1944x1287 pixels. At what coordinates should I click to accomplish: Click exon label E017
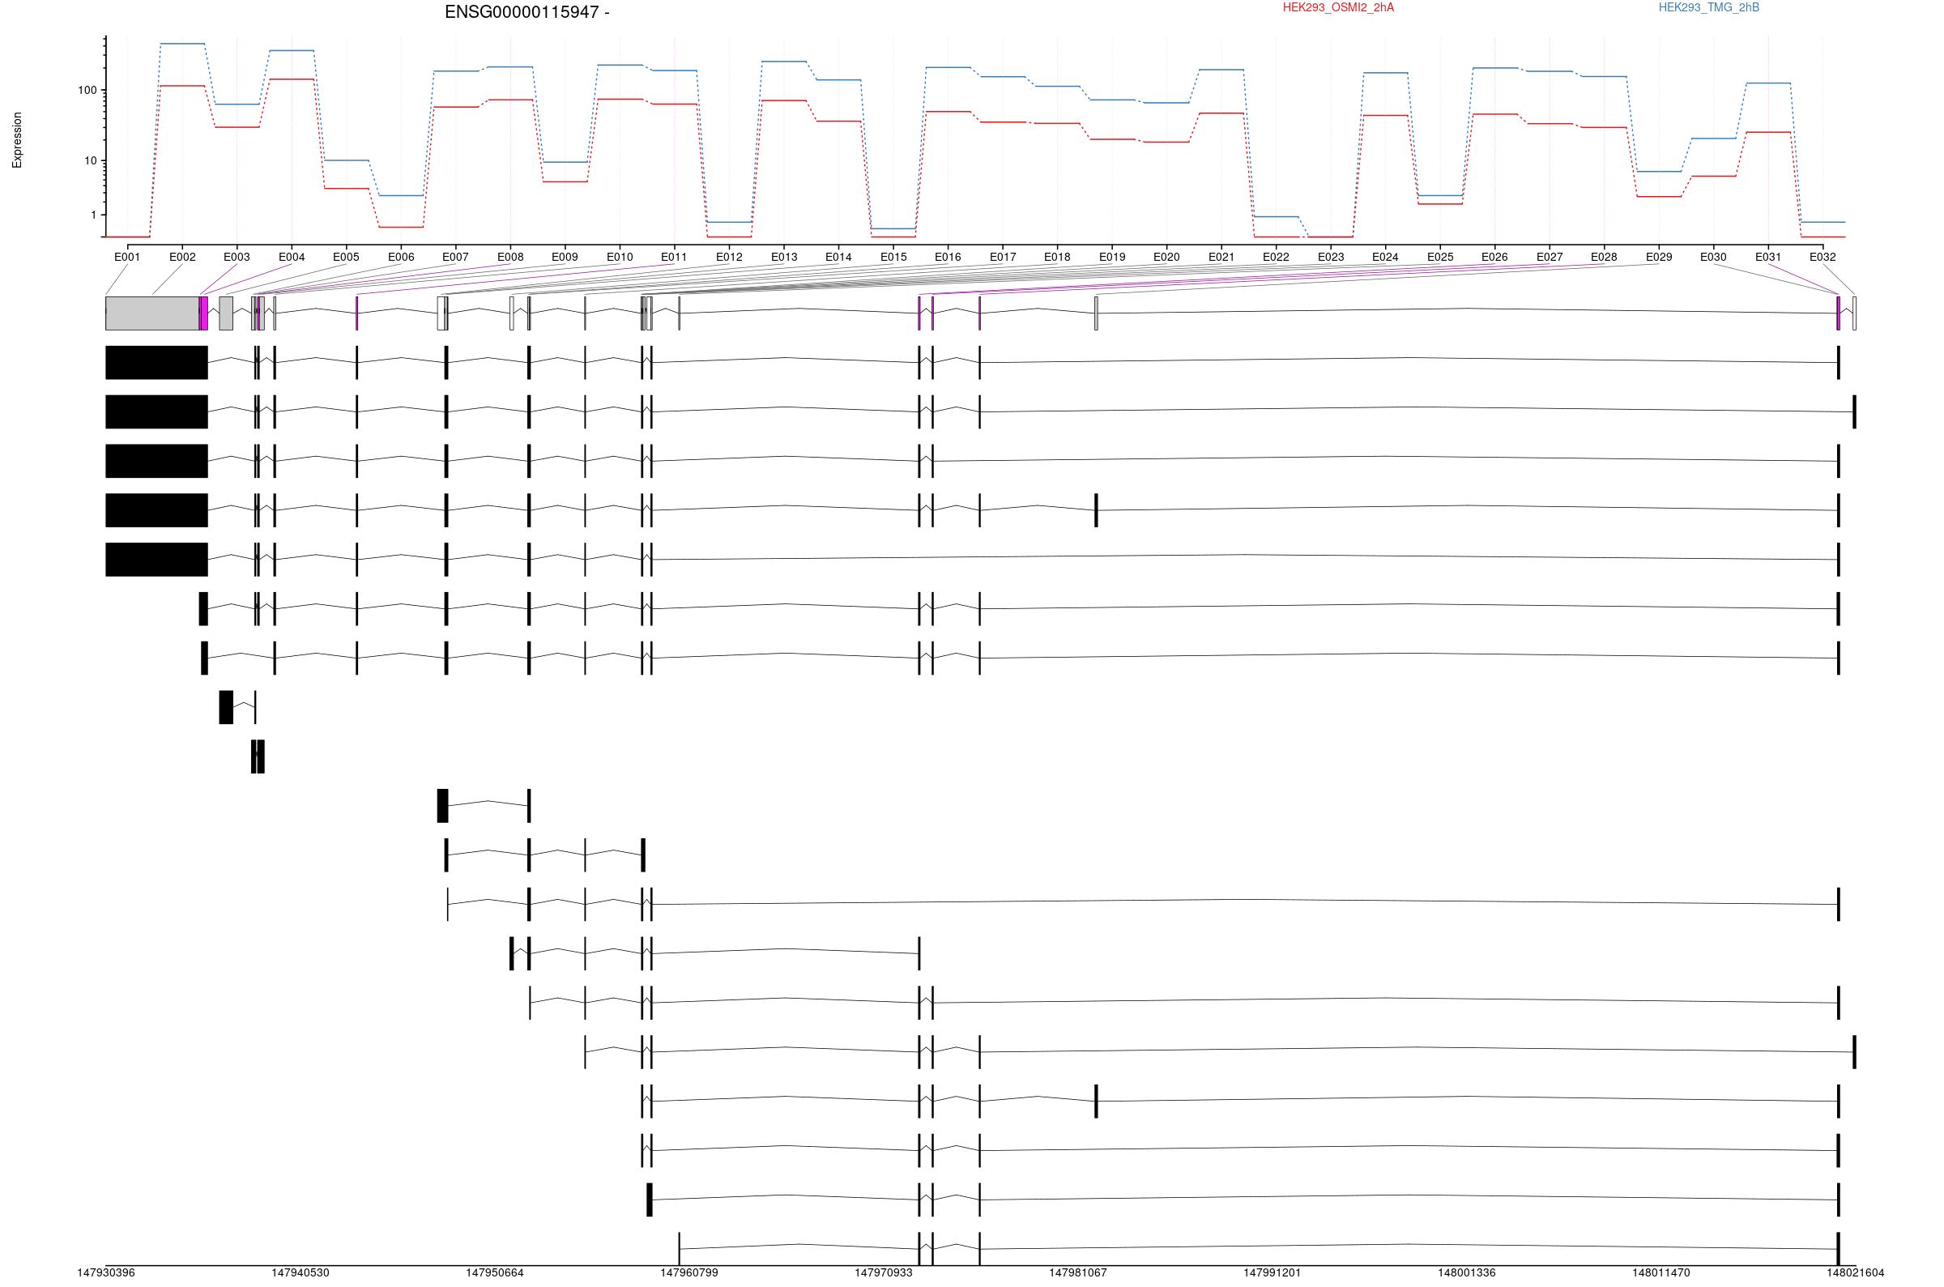(x=1003, y=257)
